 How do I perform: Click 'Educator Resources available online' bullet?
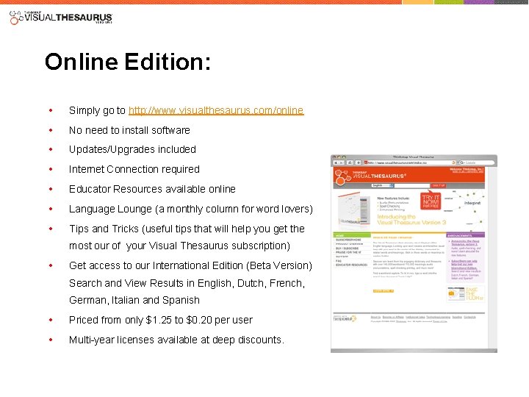[152, 189]
